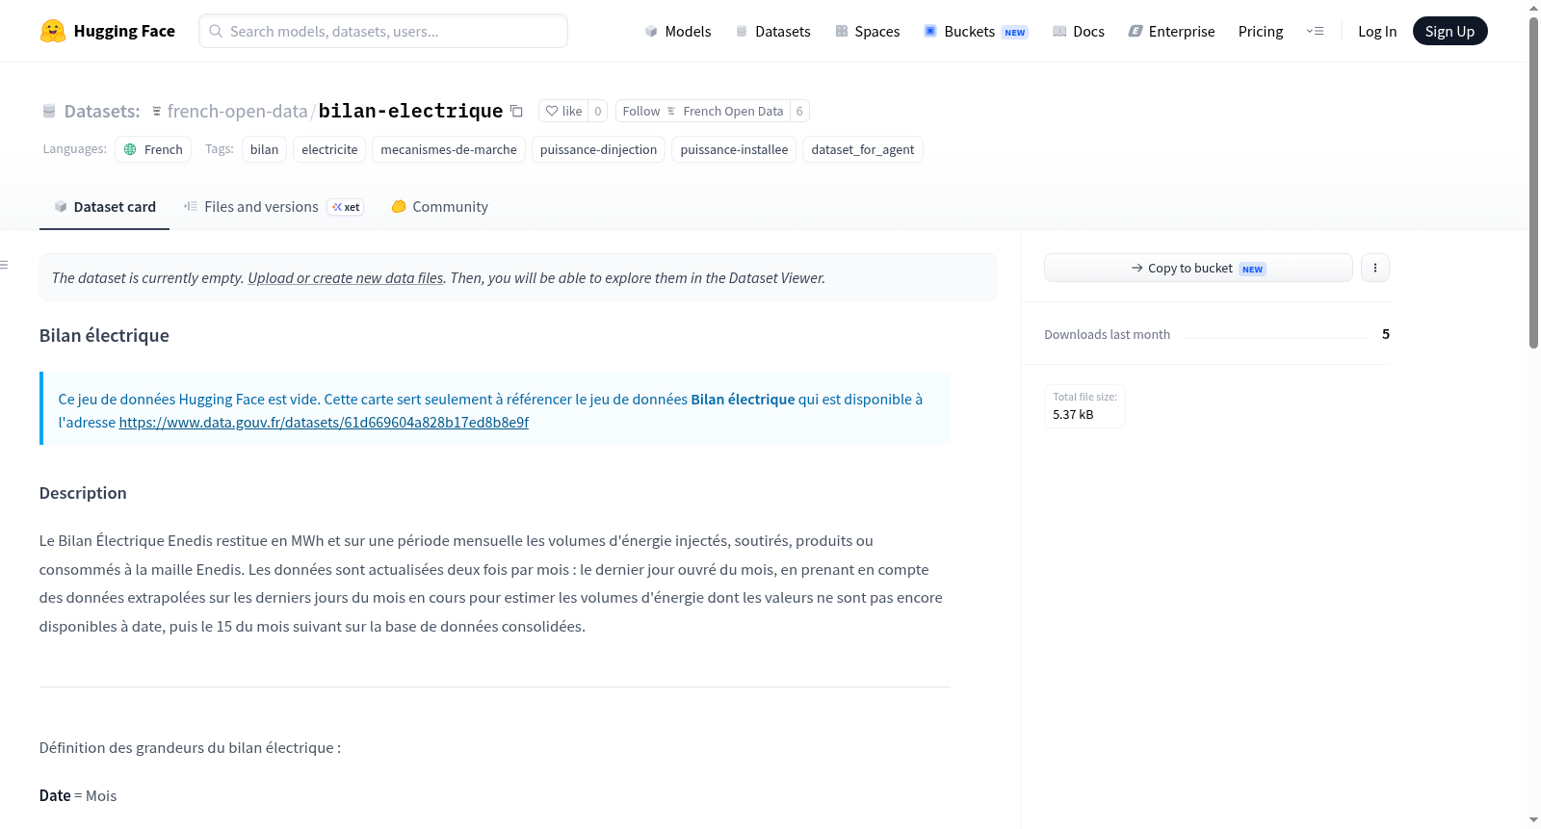Viewport: 1541px width, 829px height.
Task: Click the Hugging Face logo icon
Action: (x=53, y=31)
